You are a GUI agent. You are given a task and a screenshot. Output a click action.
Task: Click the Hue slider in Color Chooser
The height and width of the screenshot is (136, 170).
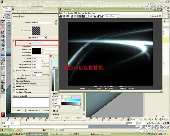71,97
